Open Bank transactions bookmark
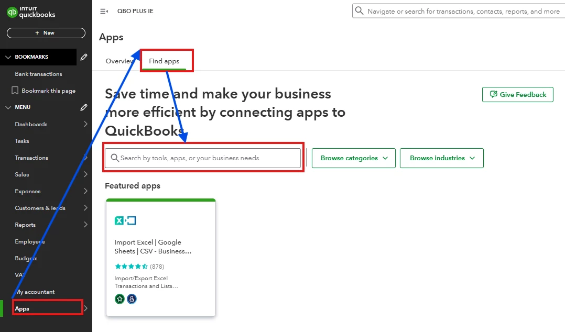The width and height of the screenshot is (565, 332). click(x=39, y=74)
